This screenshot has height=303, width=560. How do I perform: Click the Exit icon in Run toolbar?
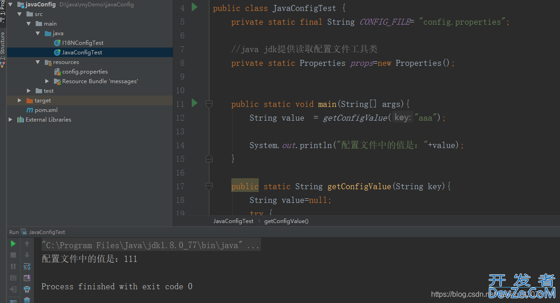click(x=13, y=289)
